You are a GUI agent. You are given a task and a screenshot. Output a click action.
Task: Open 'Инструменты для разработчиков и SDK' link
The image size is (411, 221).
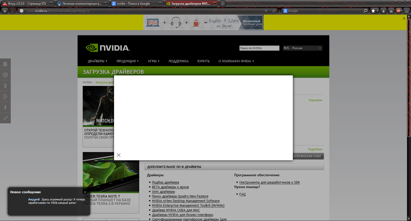coord(269,182)
